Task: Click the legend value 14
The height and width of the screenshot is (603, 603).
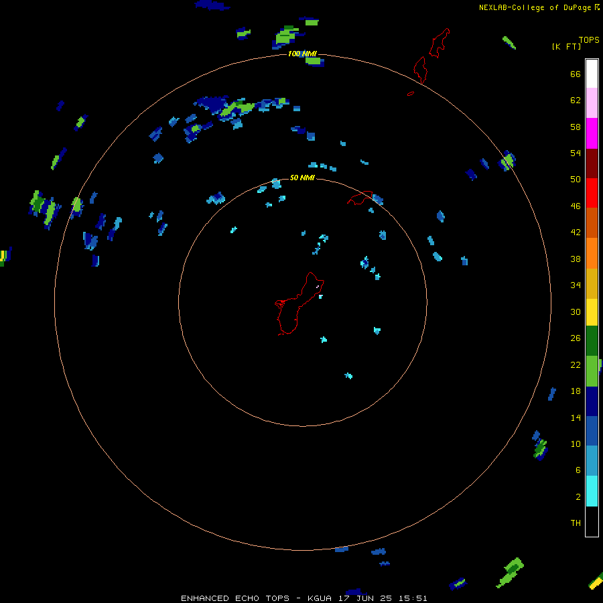Action: click(x=576, y=417)
